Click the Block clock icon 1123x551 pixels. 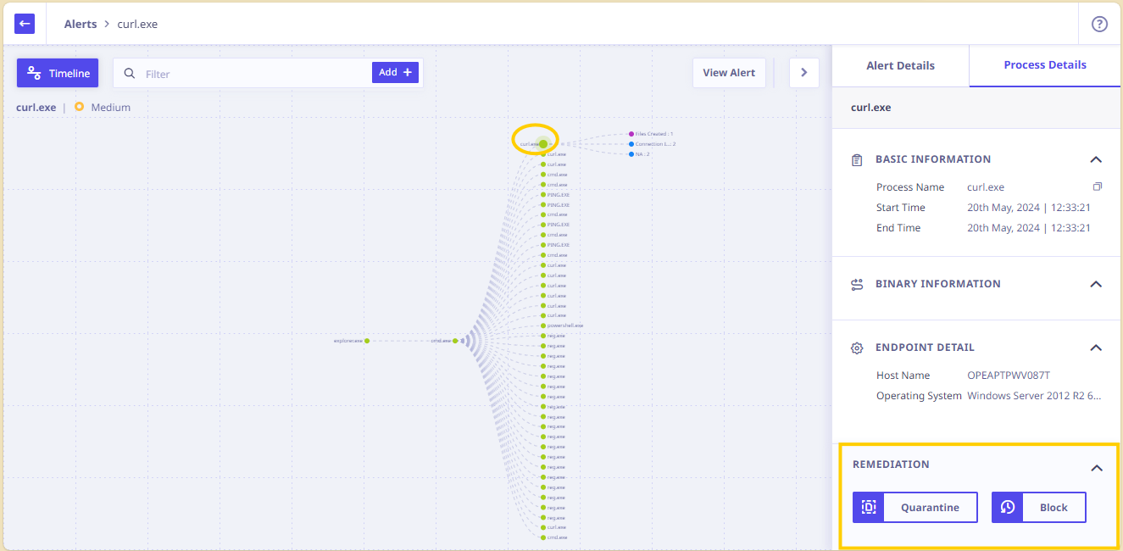pos(1008,507)
